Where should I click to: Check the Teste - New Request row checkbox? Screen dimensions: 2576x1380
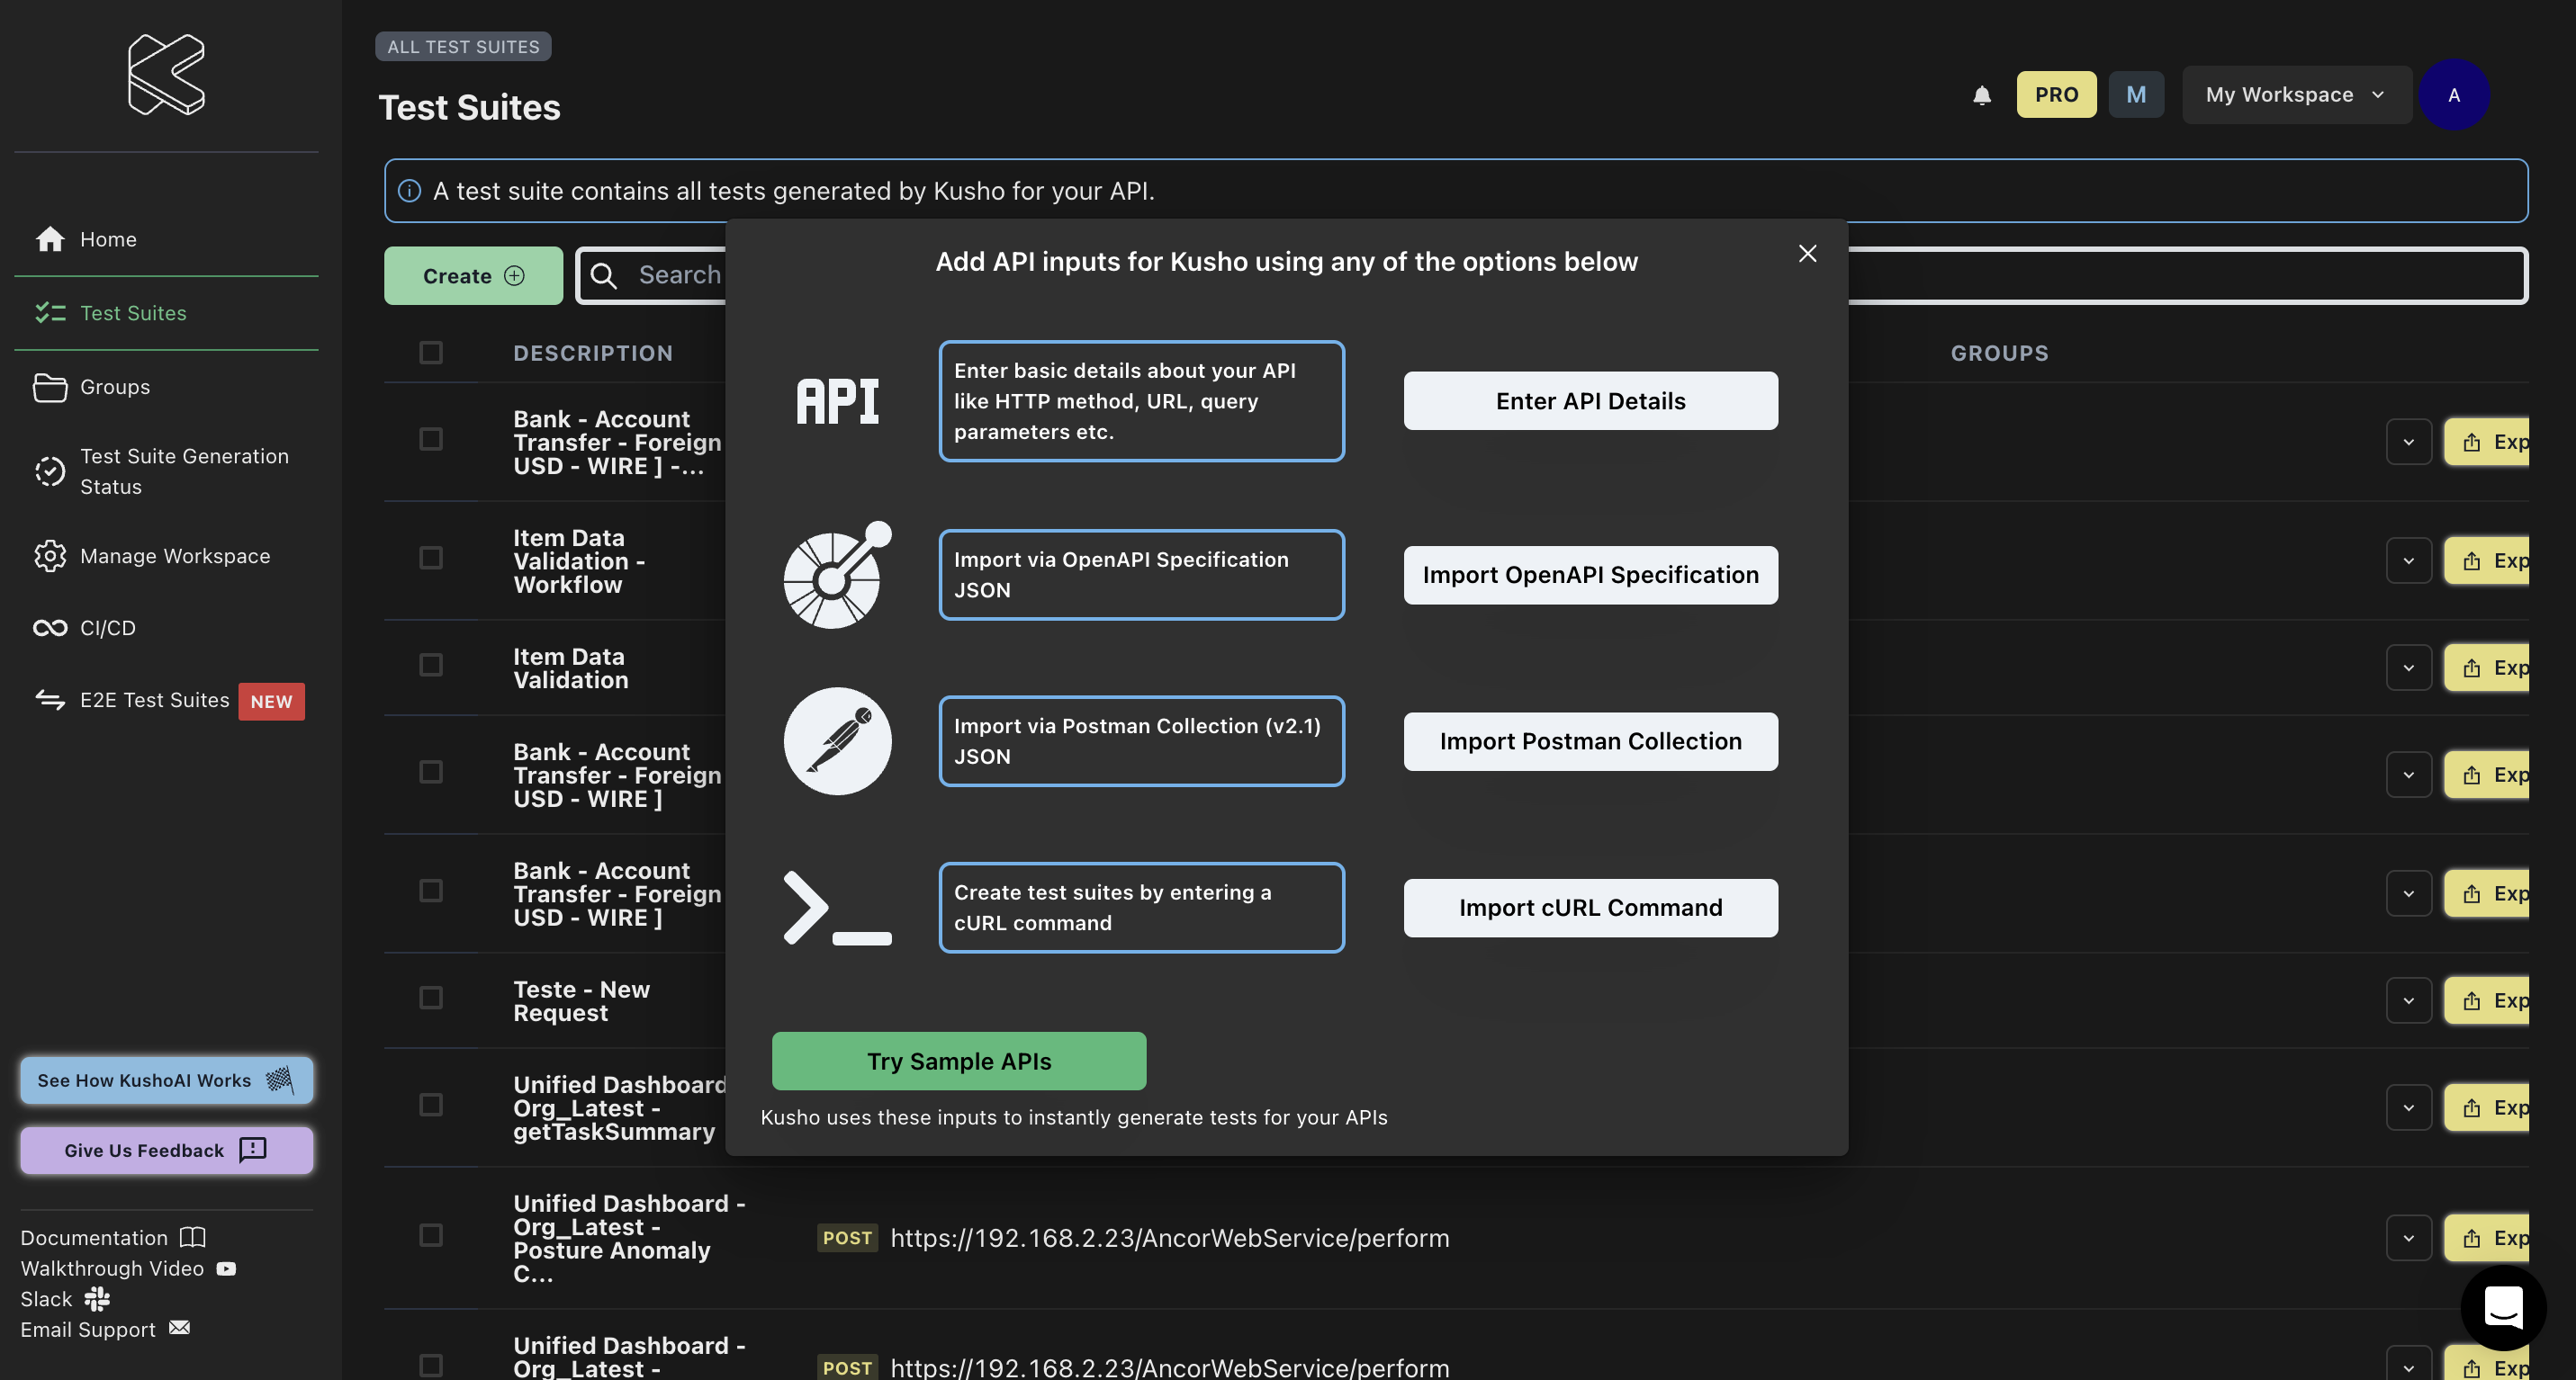[x=431, y=999]
